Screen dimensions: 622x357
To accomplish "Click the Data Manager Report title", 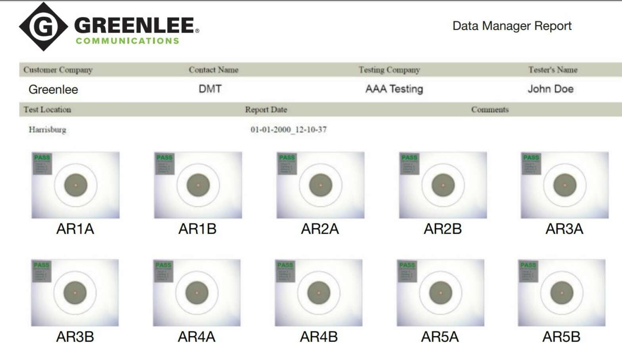I will pos(512,26).
